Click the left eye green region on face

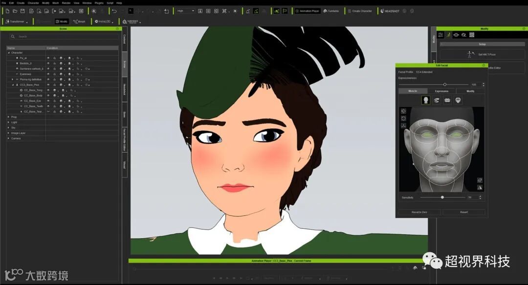427,135
